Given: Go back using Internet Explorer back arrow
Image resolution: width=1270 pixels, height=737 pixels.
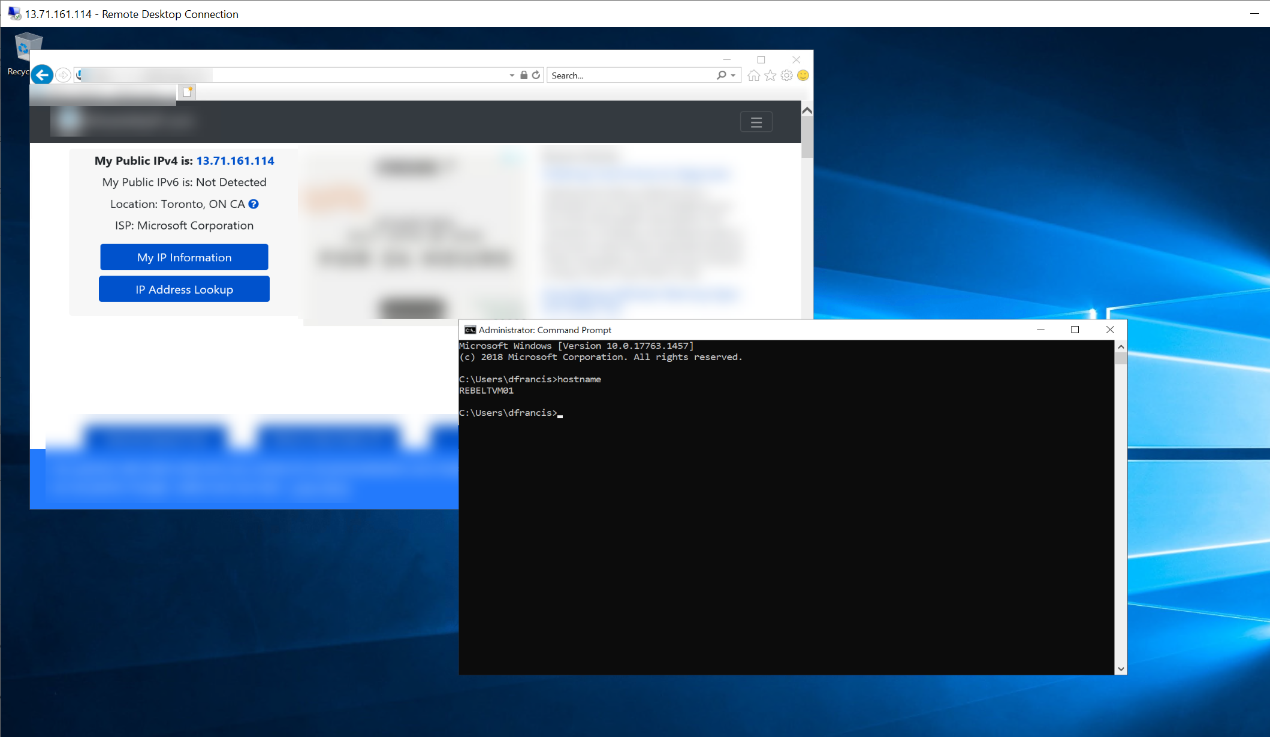Looking at the screenshot, I should click(42, 75).
